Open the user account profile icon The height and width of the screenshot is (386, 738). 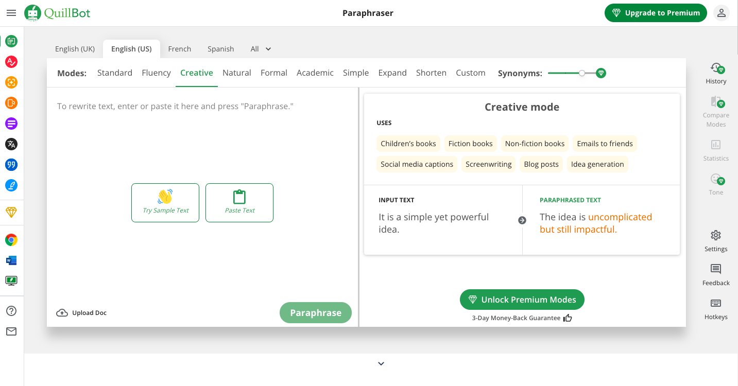[x=721, y=13]
